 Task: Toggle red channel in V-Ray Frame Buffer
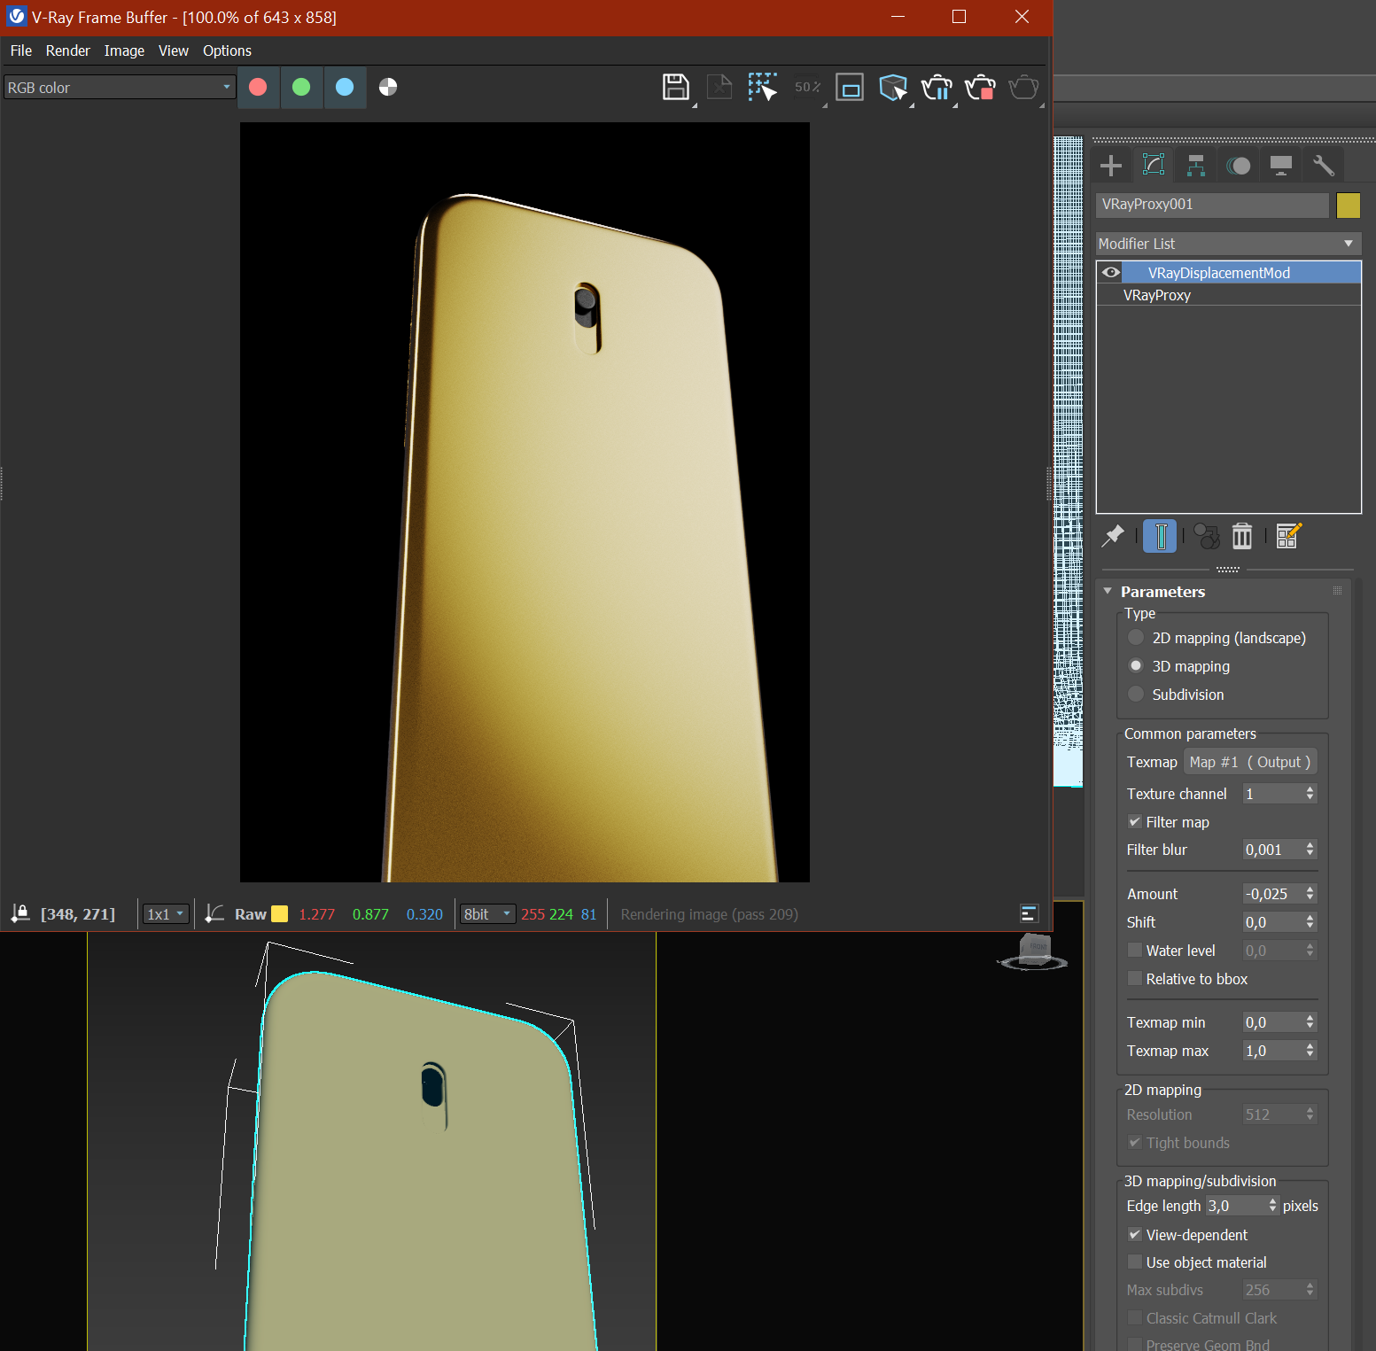coord(258,87)
